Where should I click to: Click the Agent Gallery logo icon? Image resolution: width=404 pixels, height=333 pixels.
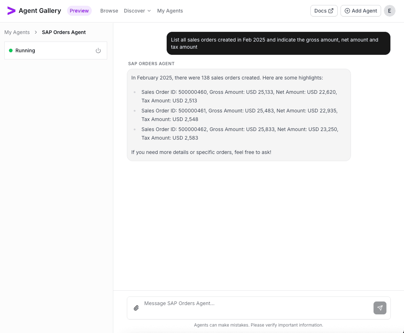[x=11, y=11]
